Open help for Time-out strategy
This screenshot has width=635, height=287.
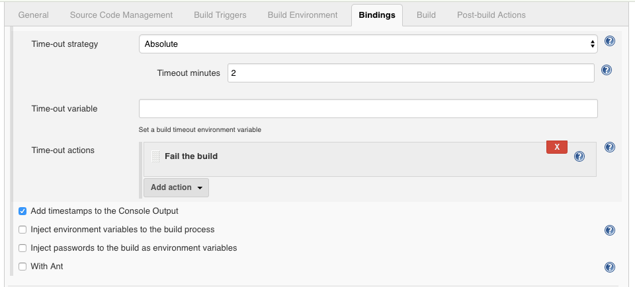point(609,41)
